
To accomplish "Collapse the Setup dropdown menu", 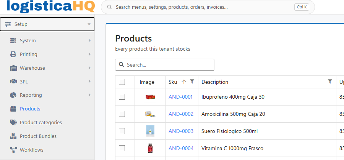I will [x=89, y=24].
